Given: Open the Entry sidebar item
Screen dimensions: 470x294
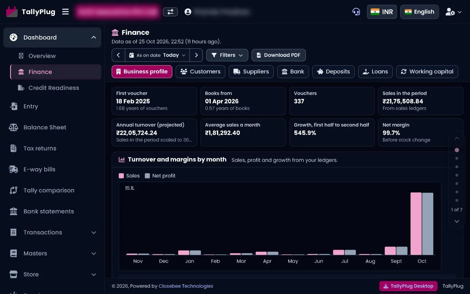Looking at the screenshot, I should click(x=52, y=106).
